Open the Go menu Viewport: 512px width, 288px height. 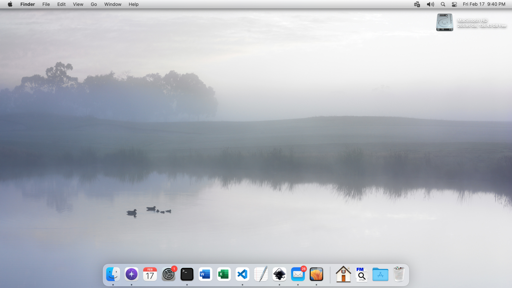pos(94,4)
